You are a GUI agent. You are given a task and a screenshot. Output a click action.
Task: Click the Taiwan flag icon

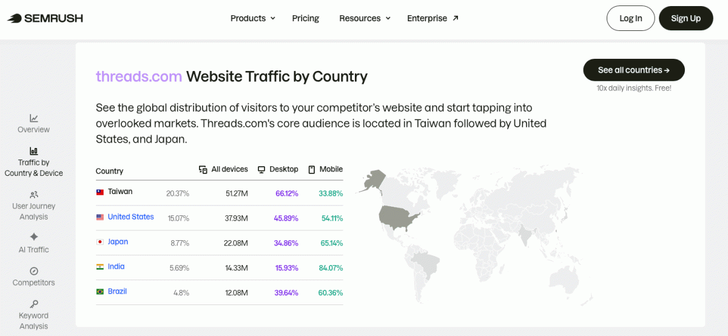click(x=100, y=192)
